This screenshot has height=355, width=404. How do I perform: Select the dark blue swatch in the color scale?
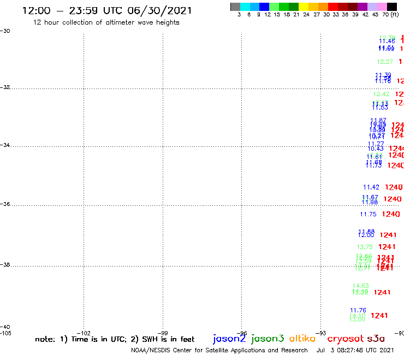[265, 7]
